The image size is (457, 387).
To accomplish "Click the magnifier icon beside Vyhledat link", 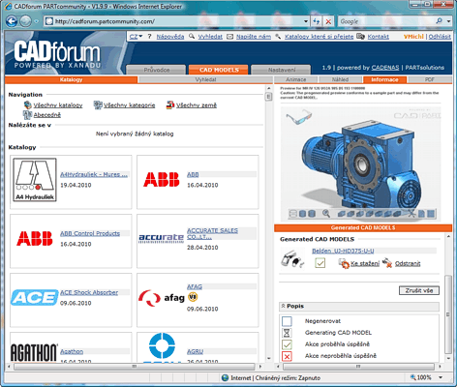I will 192,37.
